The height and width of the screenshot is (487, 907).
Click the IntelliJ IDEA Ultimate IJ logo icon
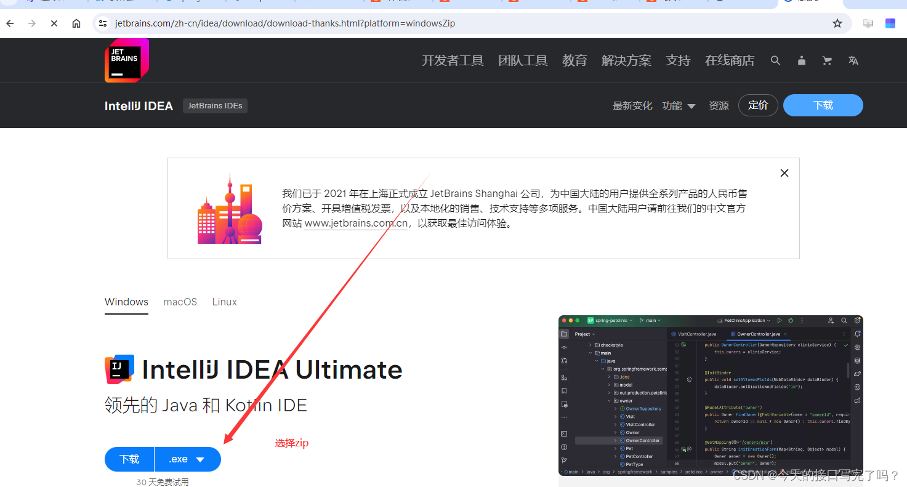[119, 369]
